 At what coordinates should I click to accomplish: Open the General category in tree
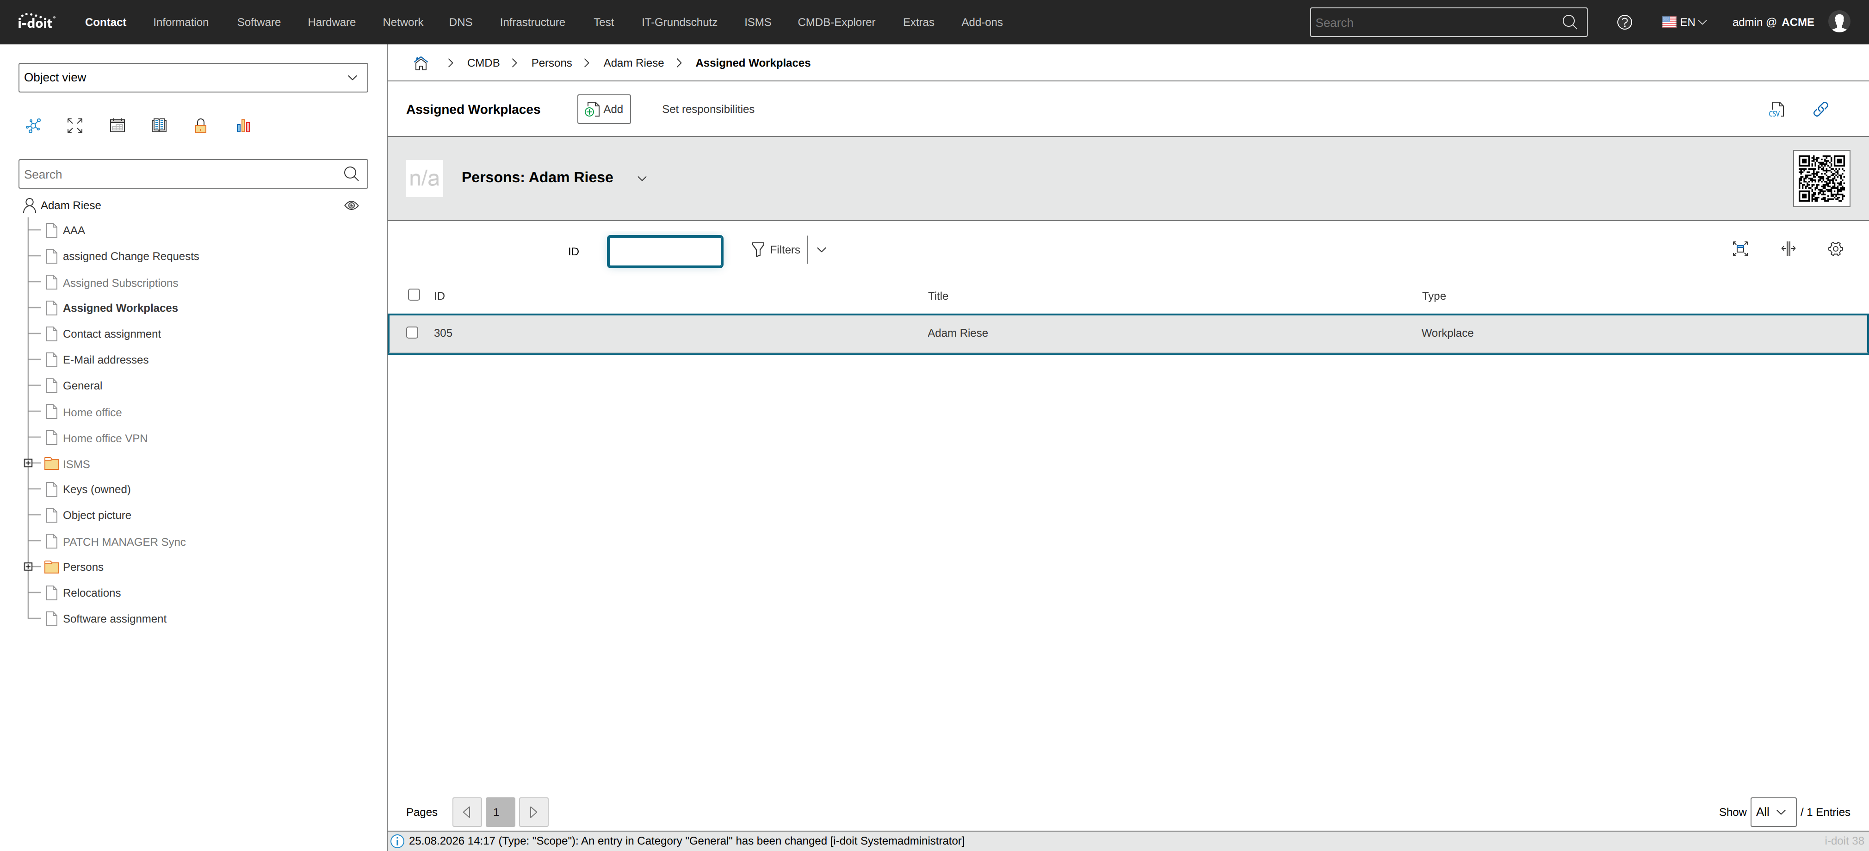tap(82, 386)
